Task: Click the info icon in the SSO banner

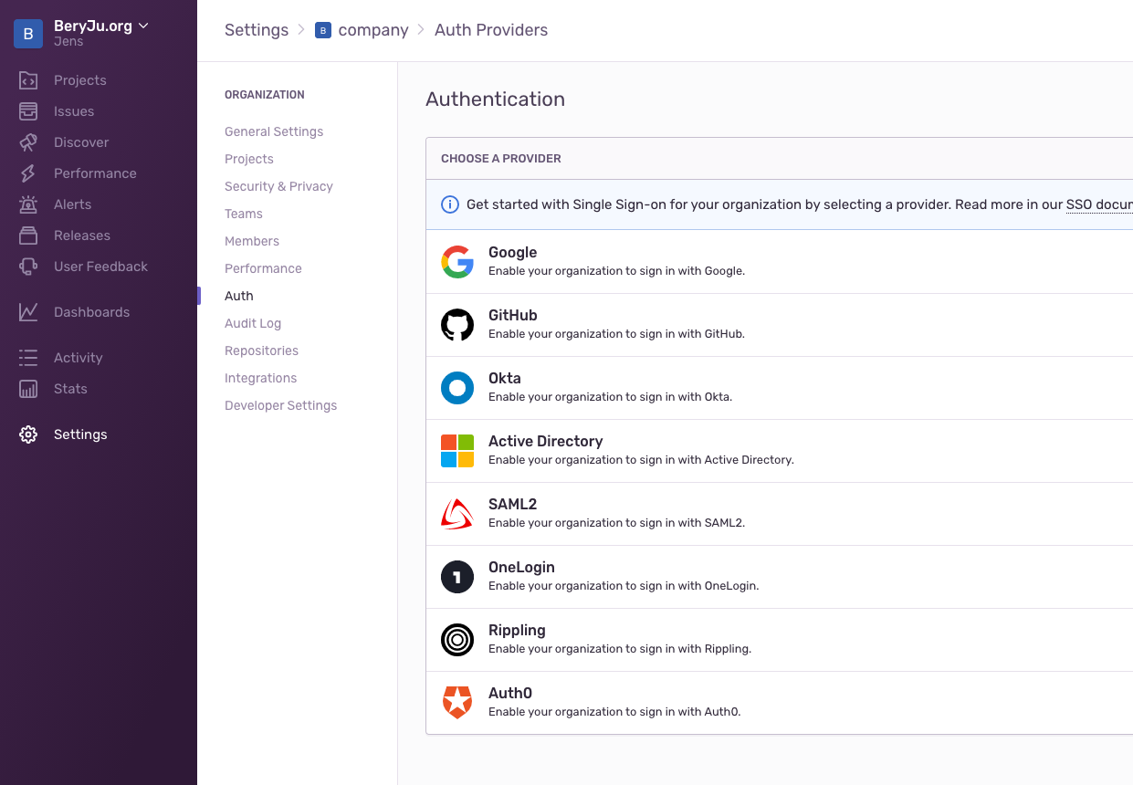Action: (449, 204)
